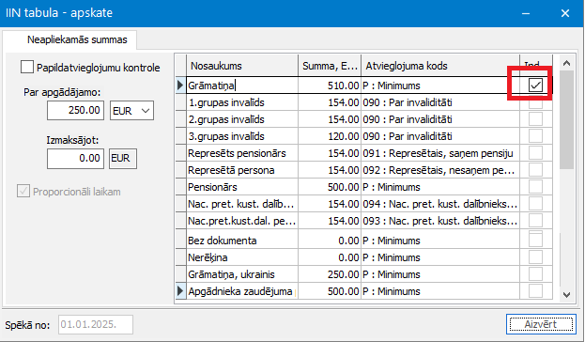Click the Ind. column header
Screen dimensions: 585x342
pyautogui.click(x=536, y=66)
